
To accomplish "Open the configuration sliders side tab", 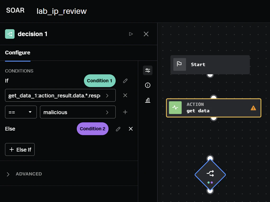I will click(x=147, y=70).
